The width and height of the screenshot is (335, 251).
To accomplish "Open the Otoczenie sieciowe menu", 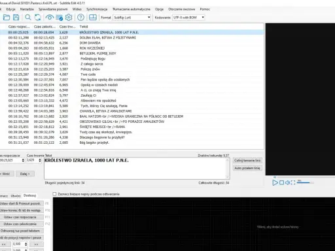I will [181, 9].
